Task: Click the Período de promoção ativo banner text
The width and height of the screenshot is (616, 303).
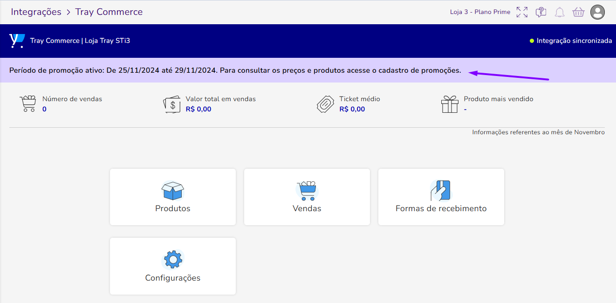Action: [x=235, y=70]
